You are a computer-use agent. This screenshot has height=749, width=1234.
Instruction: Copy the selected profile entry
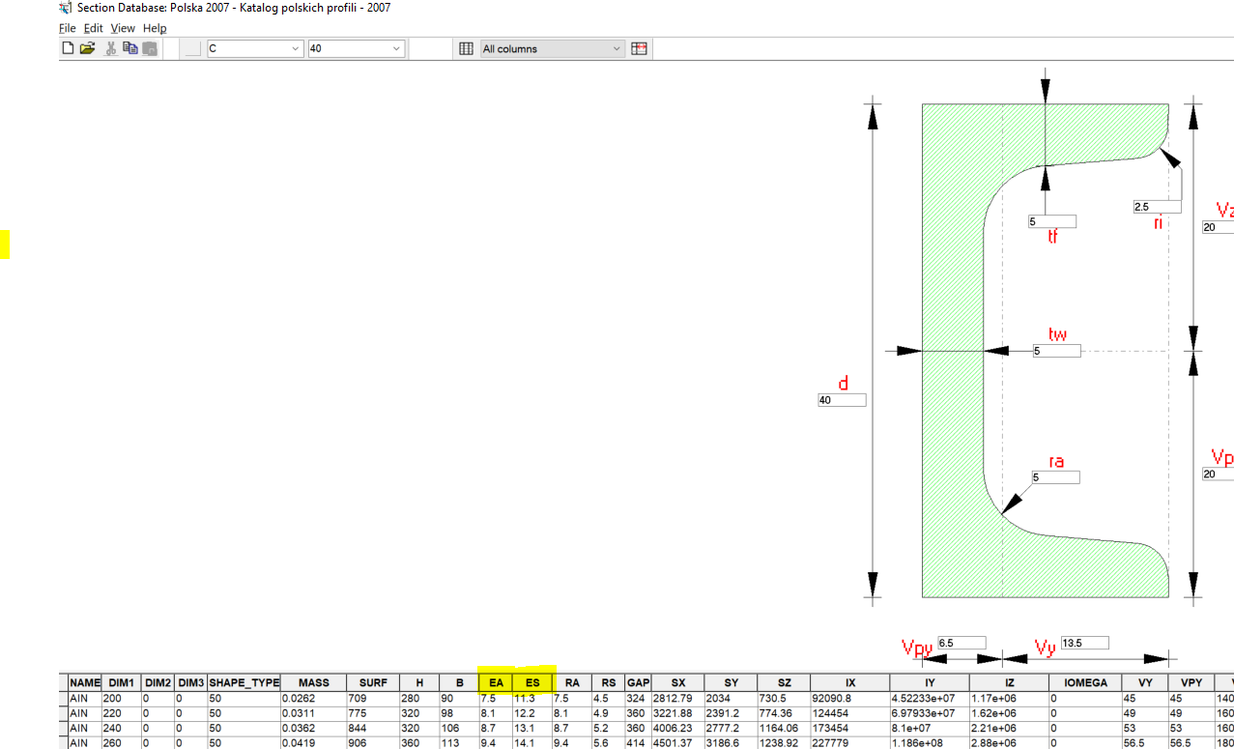point(130,48)
